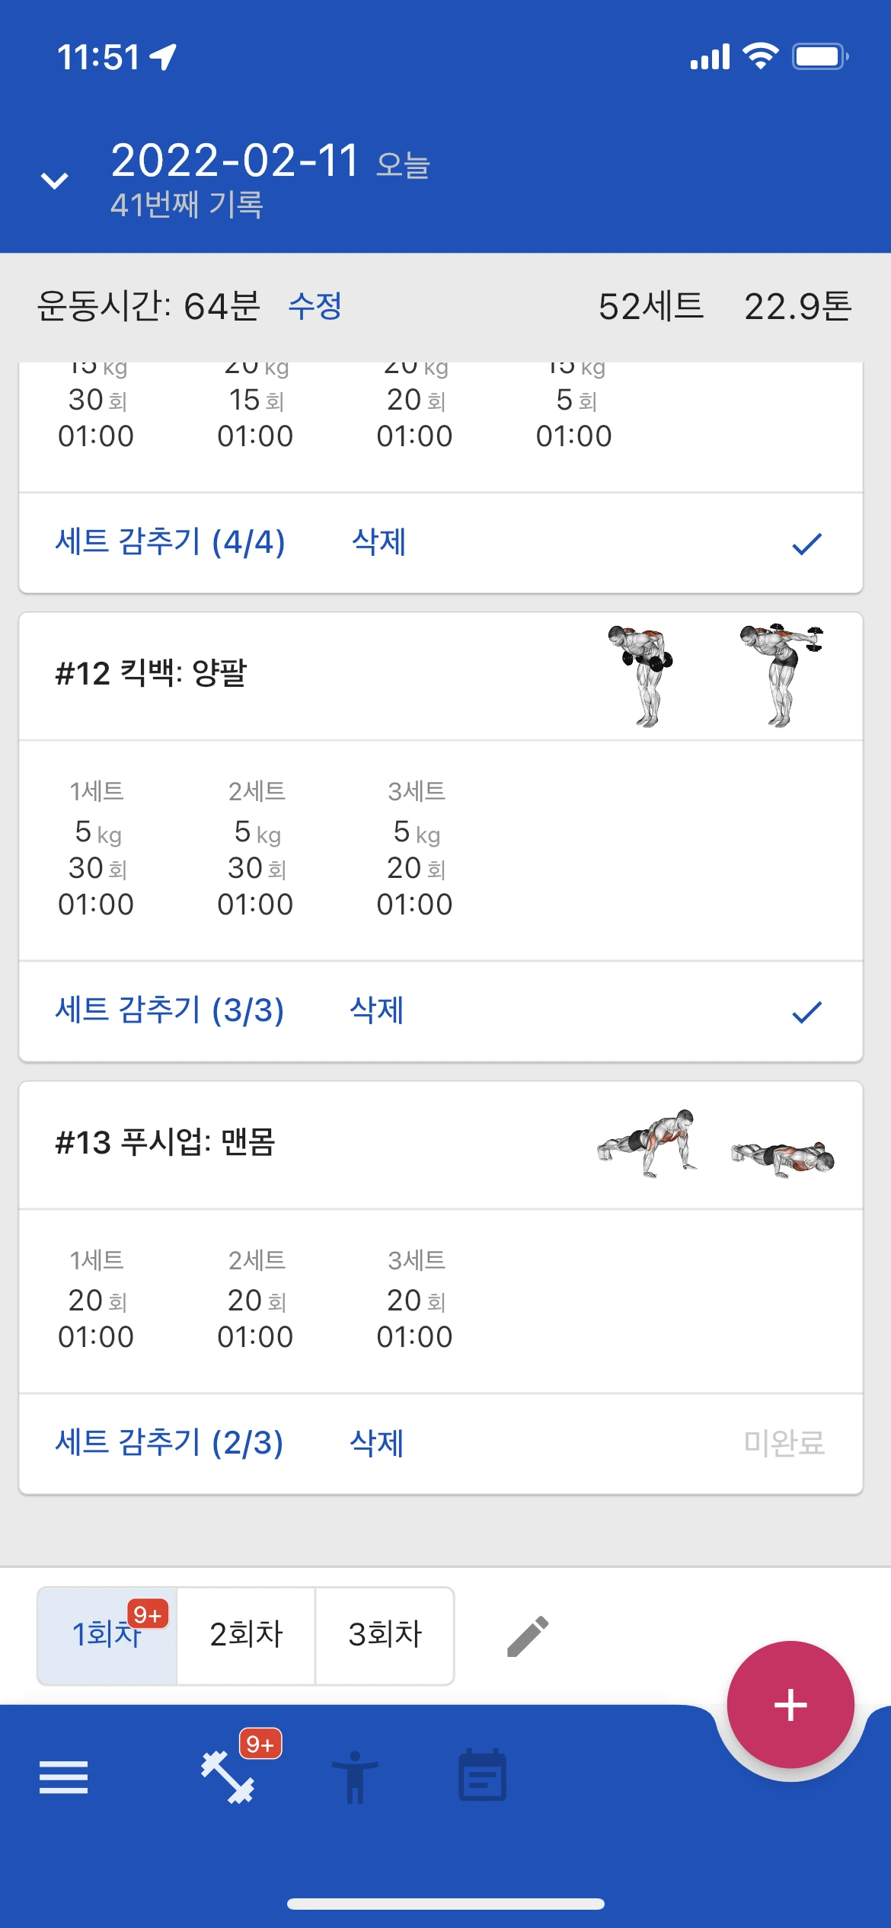Tap 수정 to edit workout time
The height and width of the screenshot is (1928, 891).
[315, 307]
